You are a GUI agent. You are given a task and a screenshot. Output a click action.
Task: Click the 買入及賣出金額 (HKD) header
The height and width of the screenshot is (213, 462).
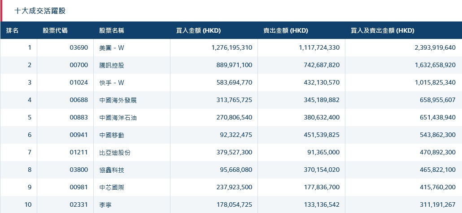(383, 31)
